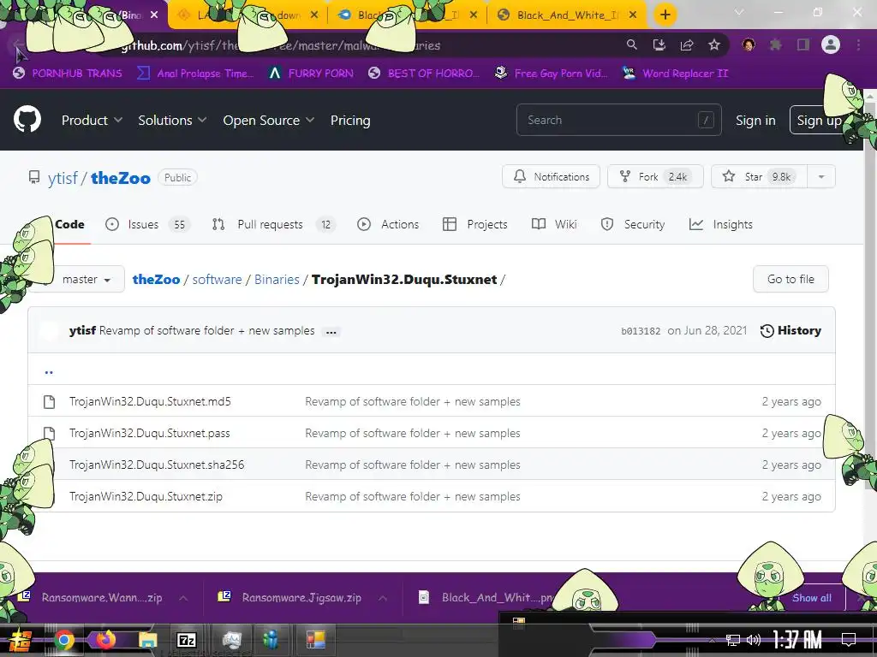This screenshot has height=657, width=877.
Task: Open Google Chrome from taskbar
Action: (63, 640)
